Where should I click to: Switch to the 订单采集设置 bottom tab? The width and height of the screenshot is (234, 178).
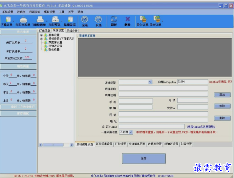tap(104, 144)
